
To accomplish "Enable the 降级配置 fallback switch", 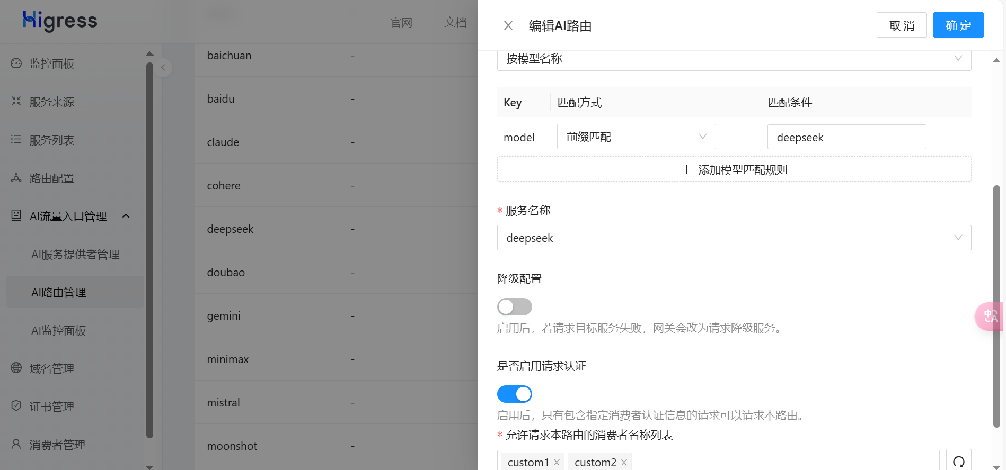I will point(514,306).
